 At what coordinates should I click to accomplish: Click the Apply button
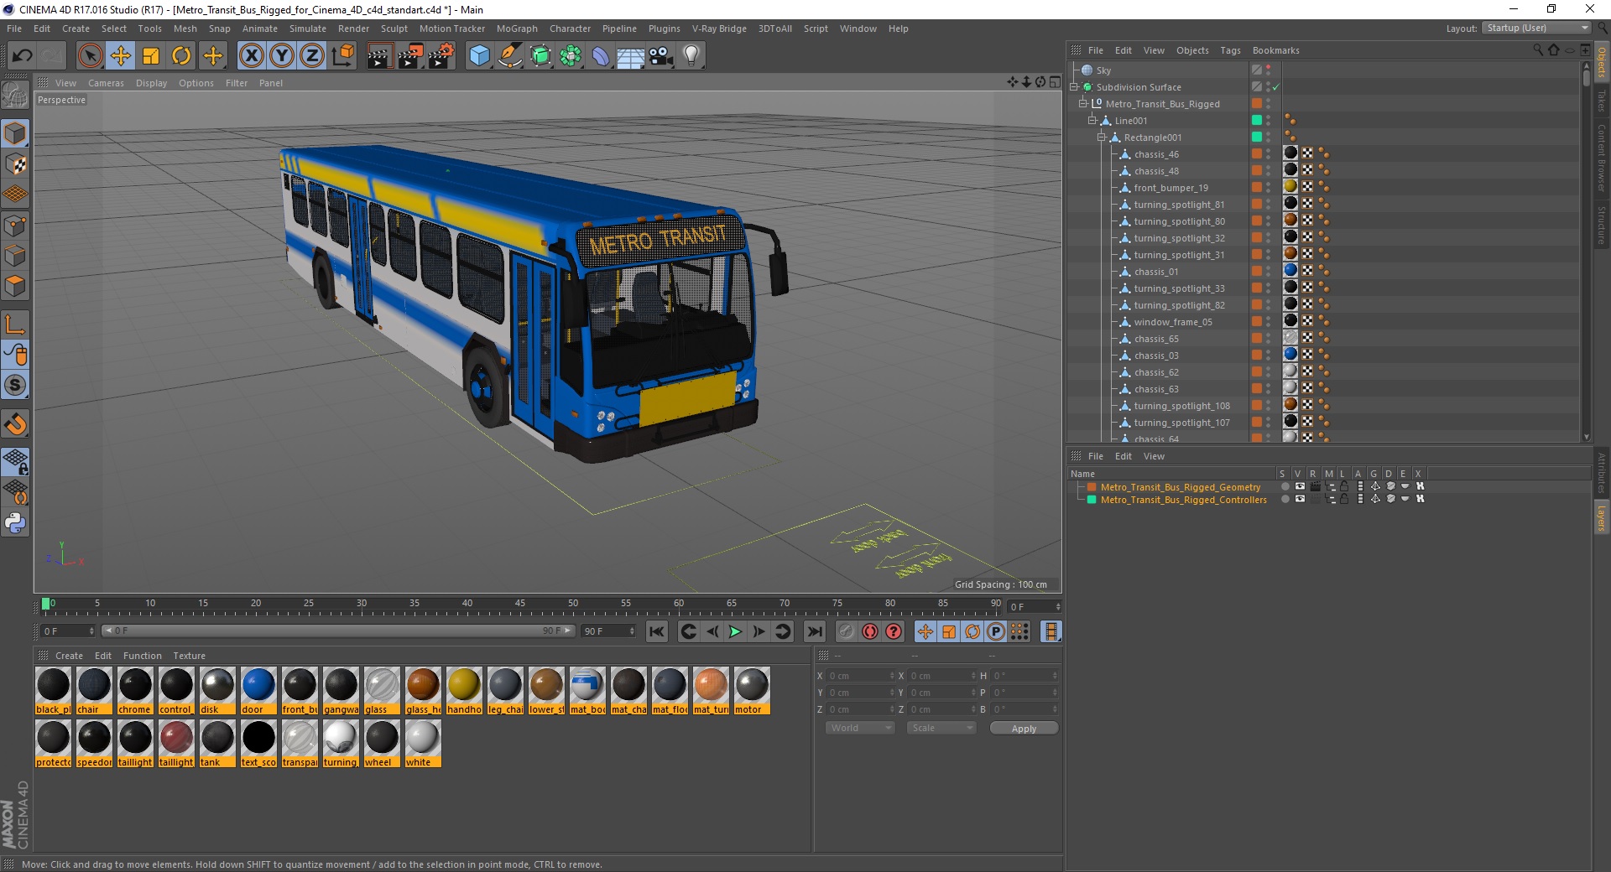[1024, 729]
